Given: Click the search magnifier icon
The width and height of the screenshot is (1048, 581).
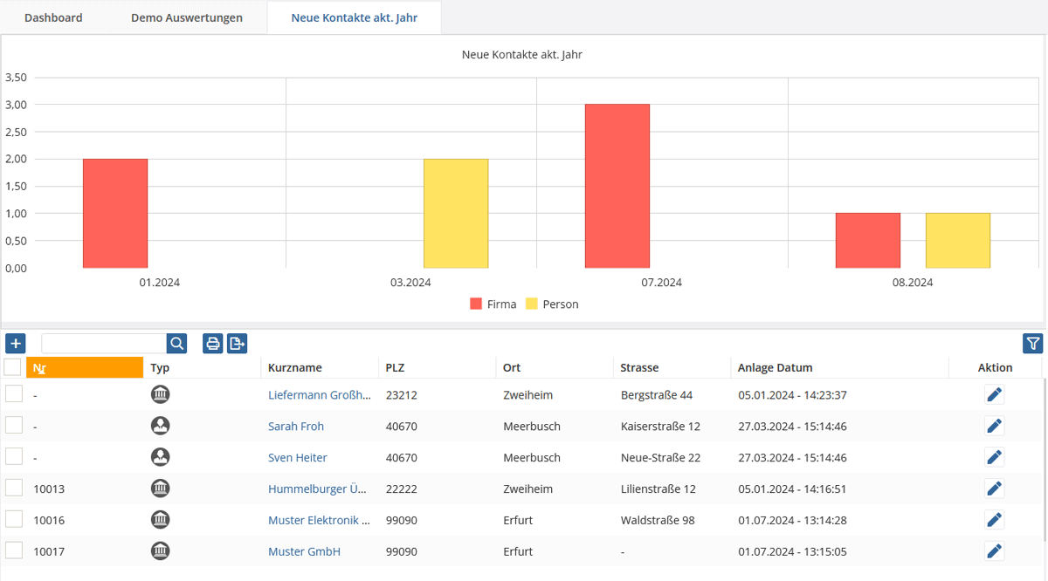Looking at the screenshot, I should pyautogui.click(x=177, y=343).
